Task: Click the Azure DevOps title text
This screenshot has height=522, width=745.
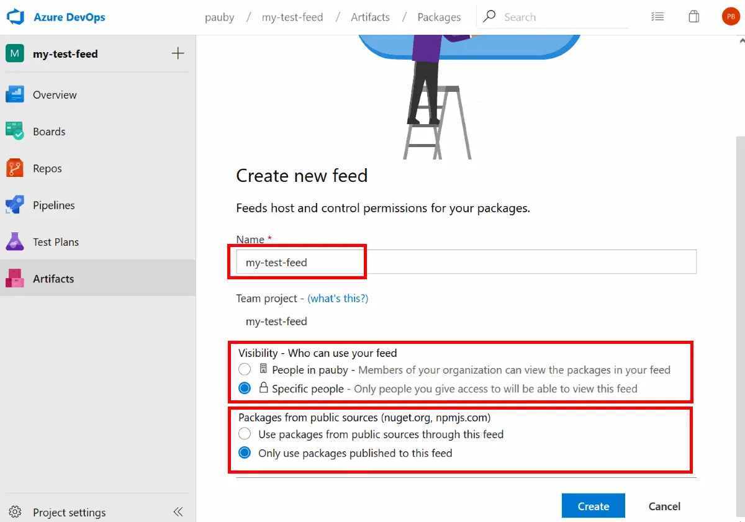Action: click(x=69, y=17)
